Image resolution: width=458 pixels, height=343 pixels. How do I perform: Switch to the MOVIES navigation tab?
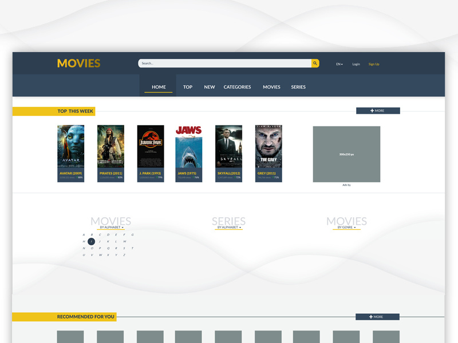271,87
